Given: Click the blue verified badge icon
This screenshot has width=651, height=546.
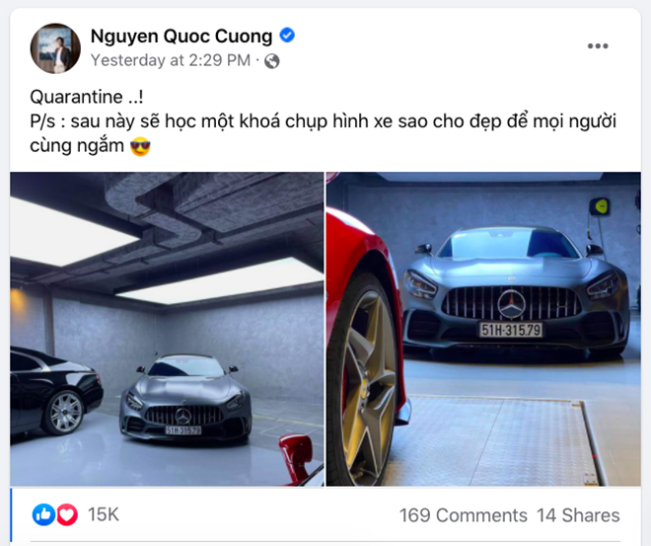Looking at the screenshot, I should pos(287,36).
